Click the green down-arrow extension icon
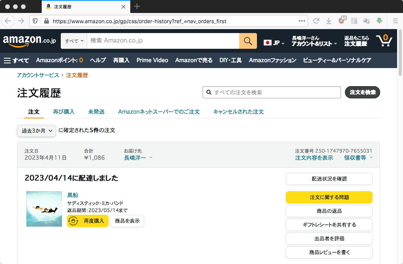 pos(379,21)
